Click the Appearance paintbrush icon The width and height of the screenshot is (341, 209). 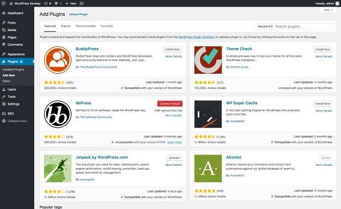click(x=4, y=54)
